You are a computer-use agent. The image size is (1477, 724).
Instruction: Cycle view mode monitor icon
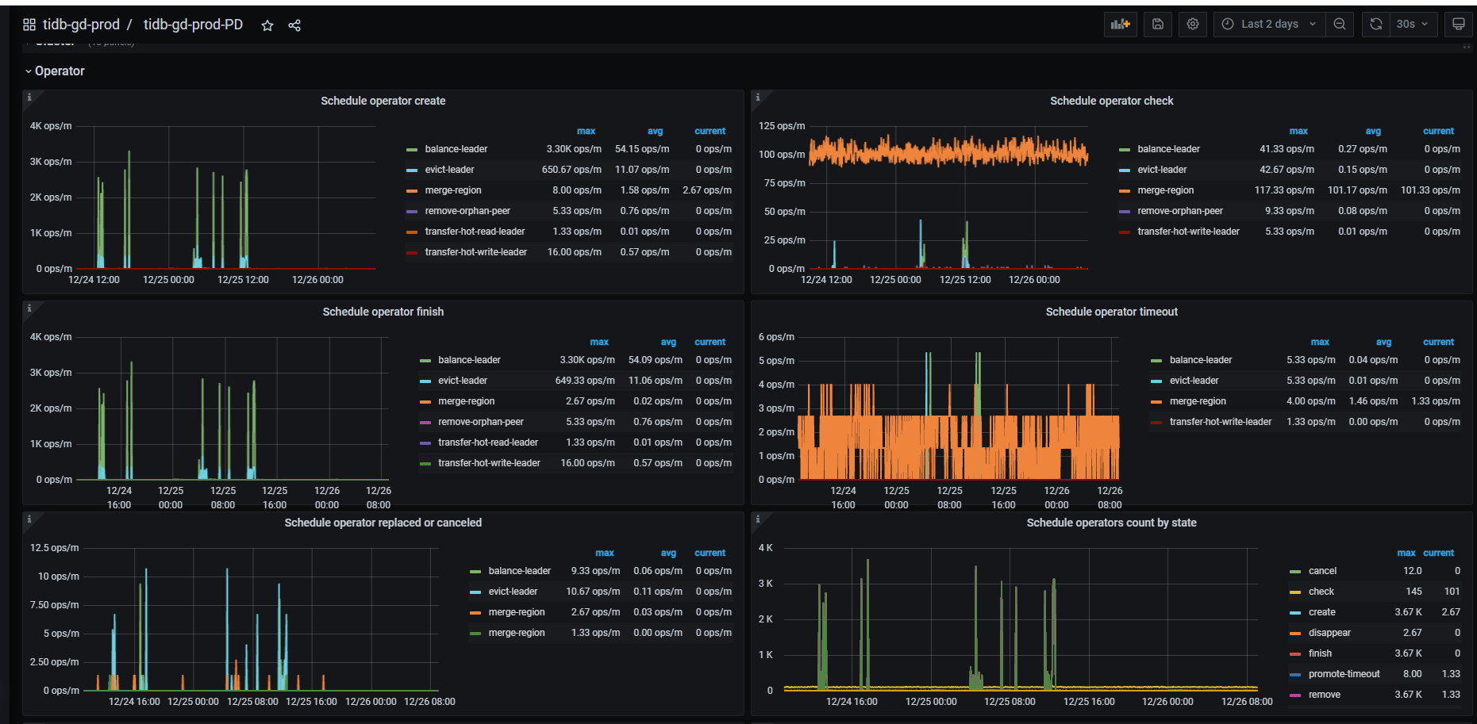point(1459,25)
